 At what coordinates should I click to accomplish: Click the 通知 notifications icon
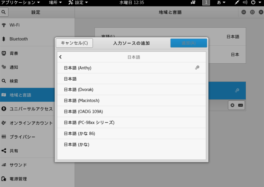pyautogui.click(x=4, y=67)
